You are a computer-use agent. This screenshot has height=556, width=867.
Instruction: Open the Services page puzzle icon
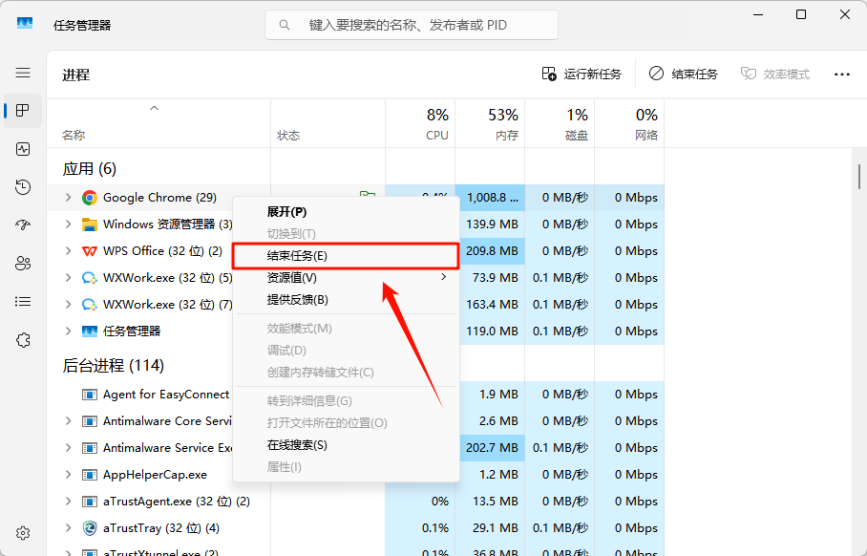[x=23, y=340]
